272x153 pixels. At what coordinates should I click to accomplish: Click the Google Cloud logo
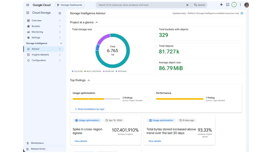click(42, 5)
